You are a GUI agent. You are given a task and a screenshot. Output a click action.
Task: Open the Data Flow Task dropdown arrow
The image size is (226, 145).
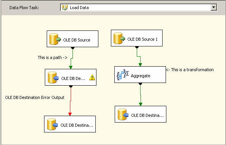(x=214, y=7)
